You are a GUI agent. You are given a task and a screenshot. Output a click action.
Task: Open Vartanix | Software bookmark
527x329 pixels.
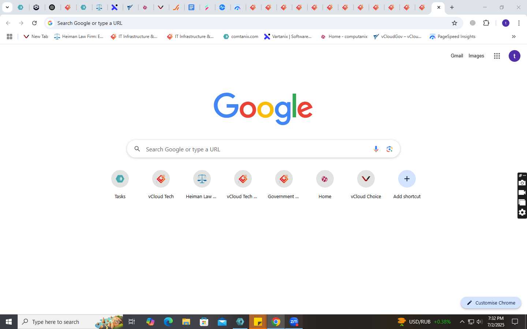[288, 37]
